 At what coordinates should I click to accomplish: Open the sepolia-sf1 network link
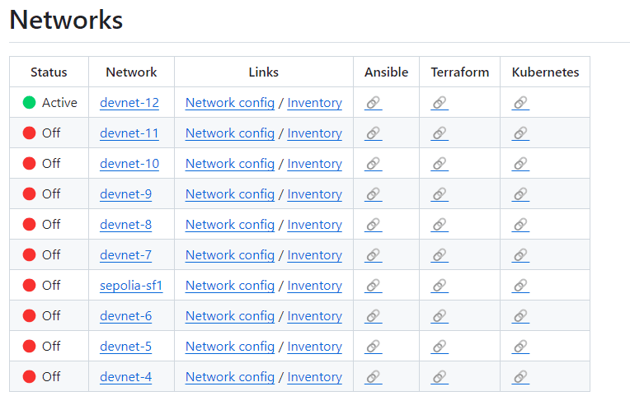pos(131,286)
